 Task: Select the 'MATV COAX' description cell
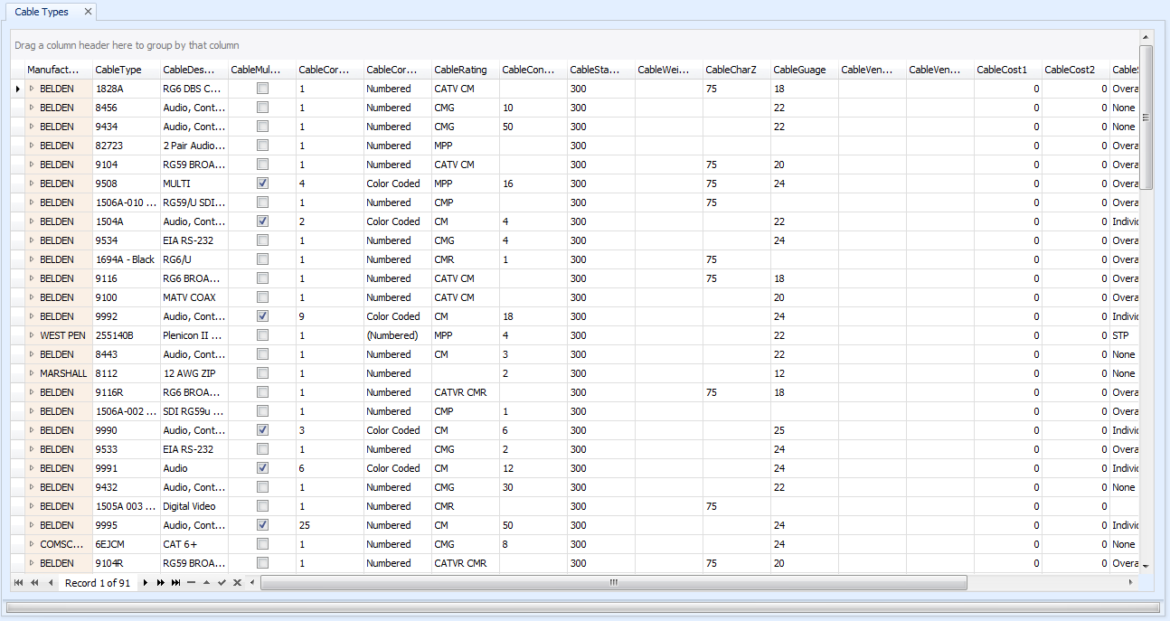click(x=194, y=297)
